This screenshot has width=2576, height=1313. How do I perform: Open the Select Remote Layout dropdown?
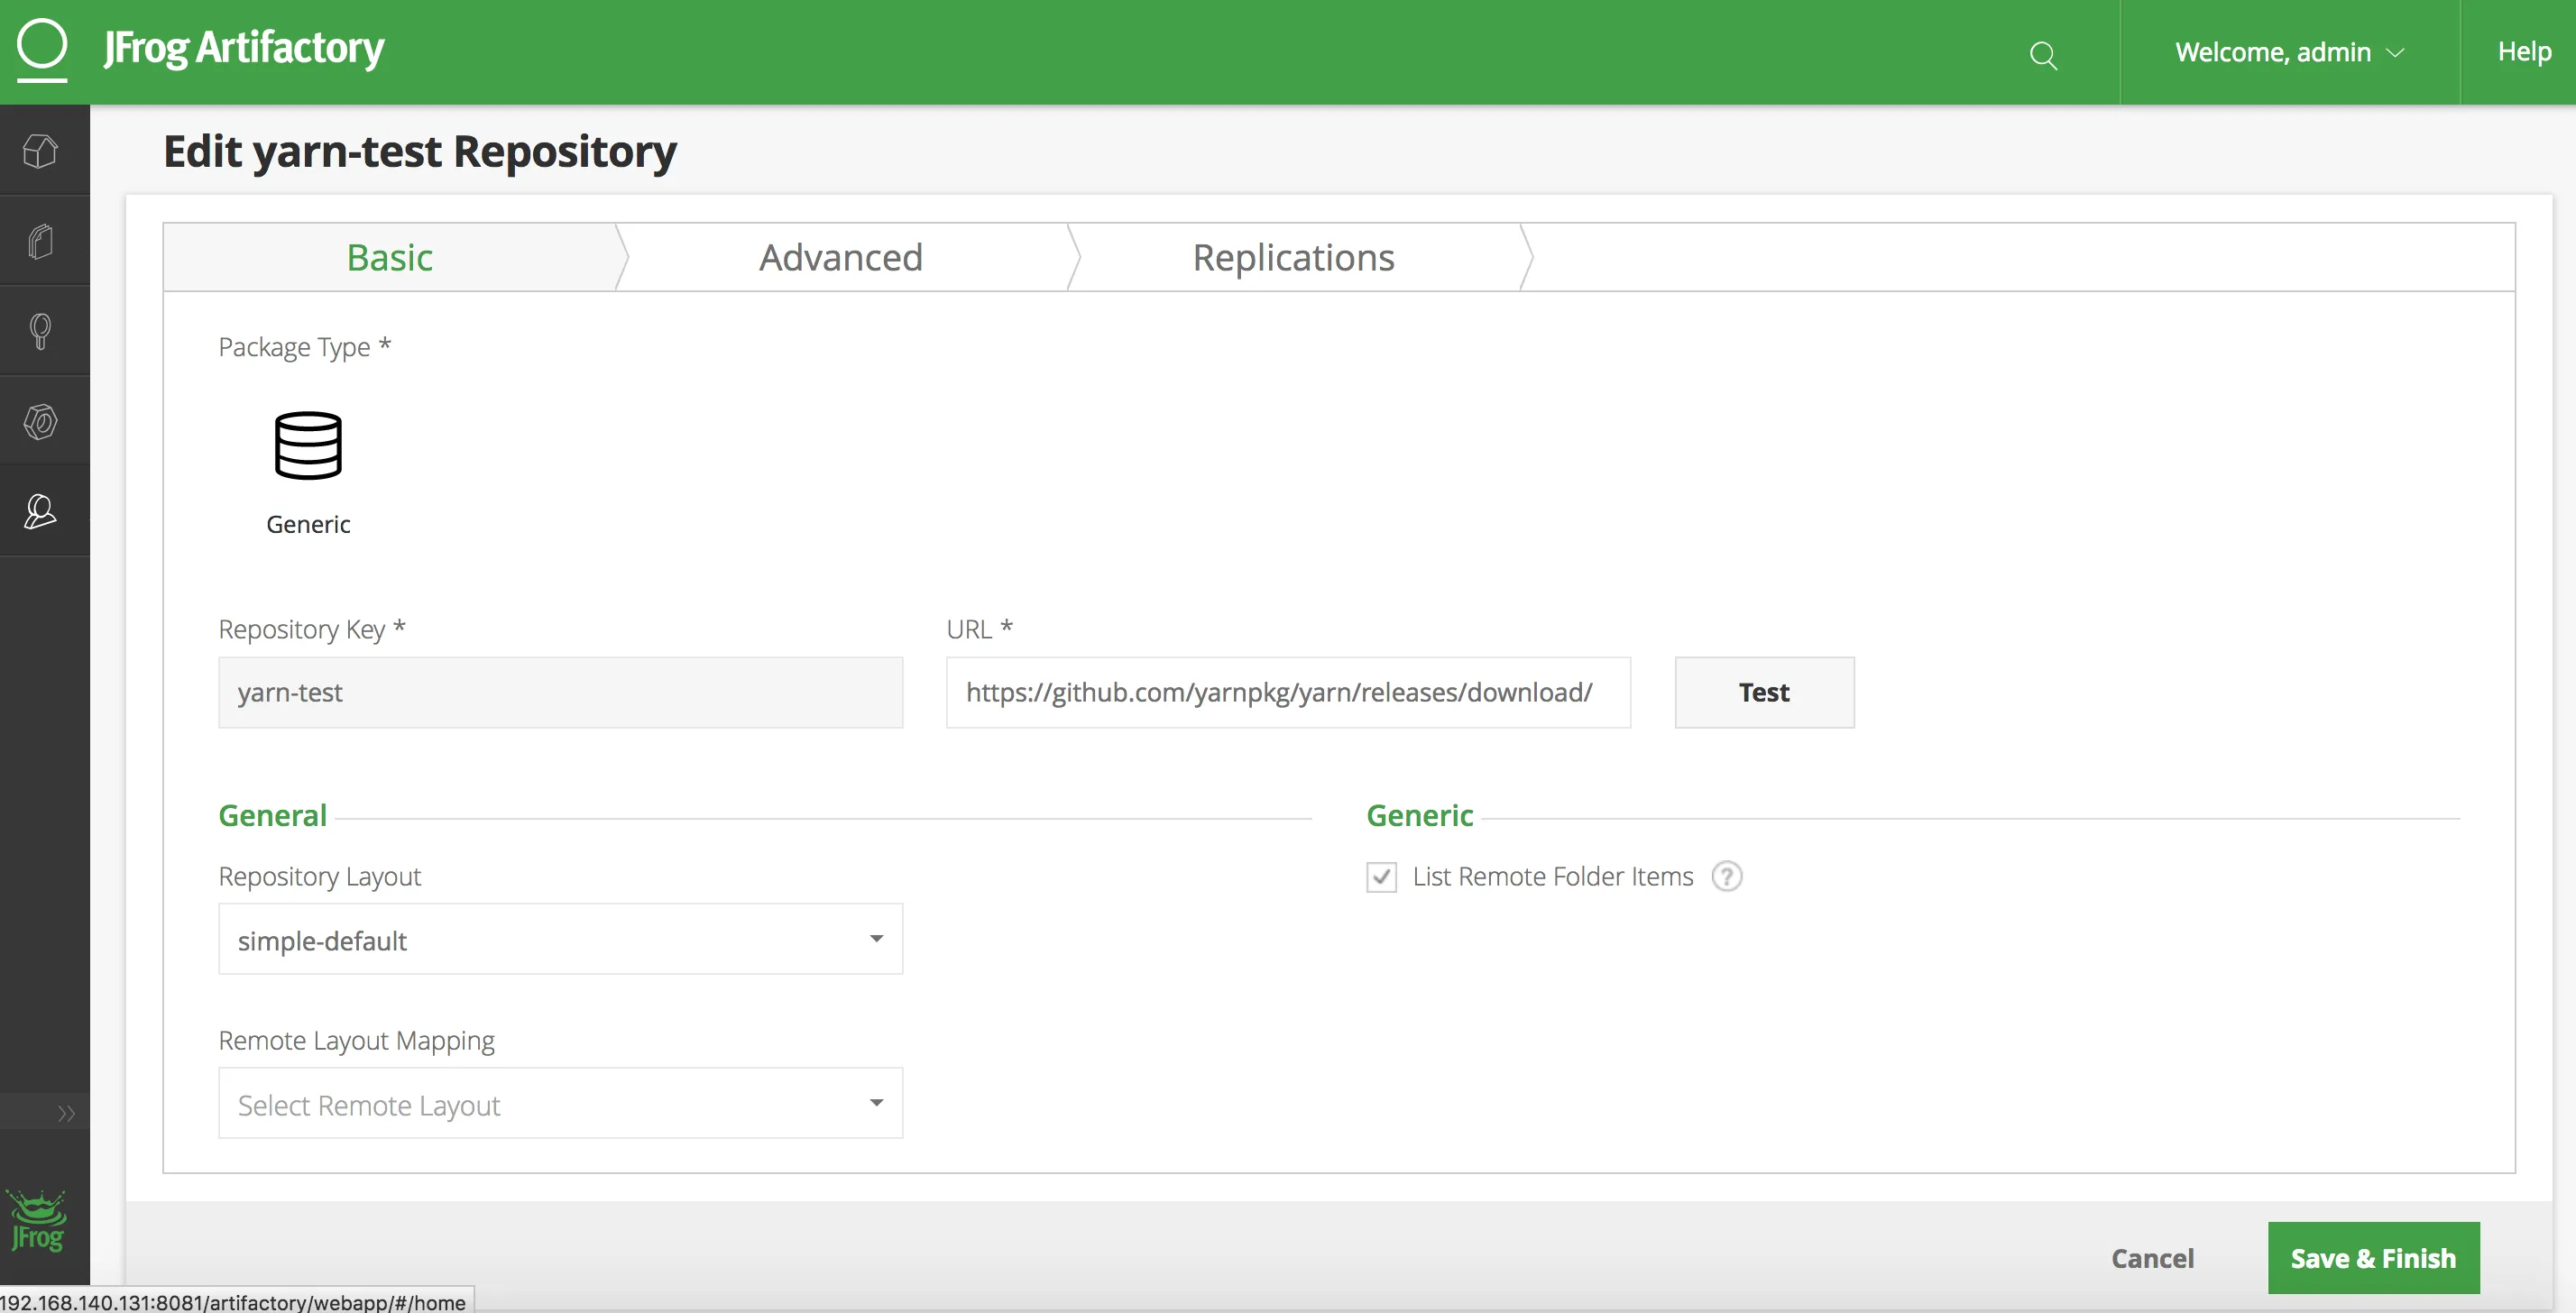[560, 1103]
